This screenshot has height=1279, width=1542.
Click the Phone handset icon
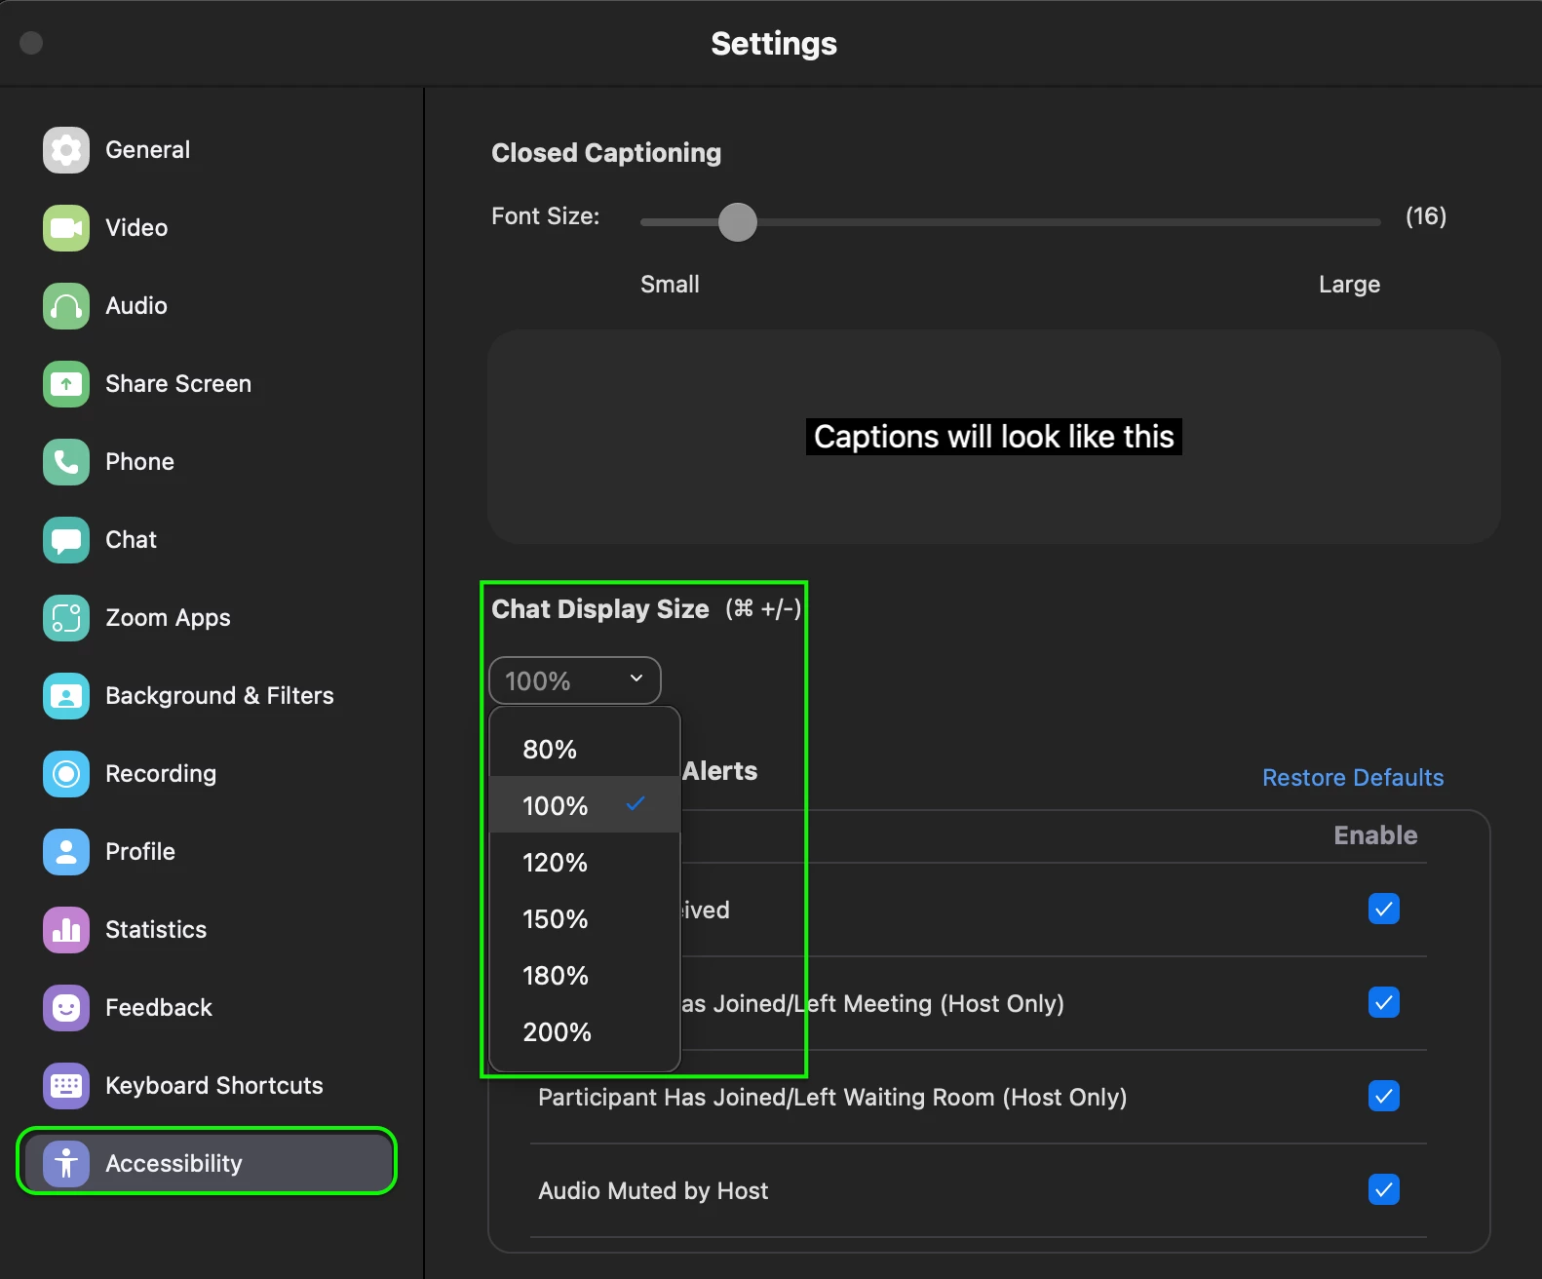(x=66, y=462)
